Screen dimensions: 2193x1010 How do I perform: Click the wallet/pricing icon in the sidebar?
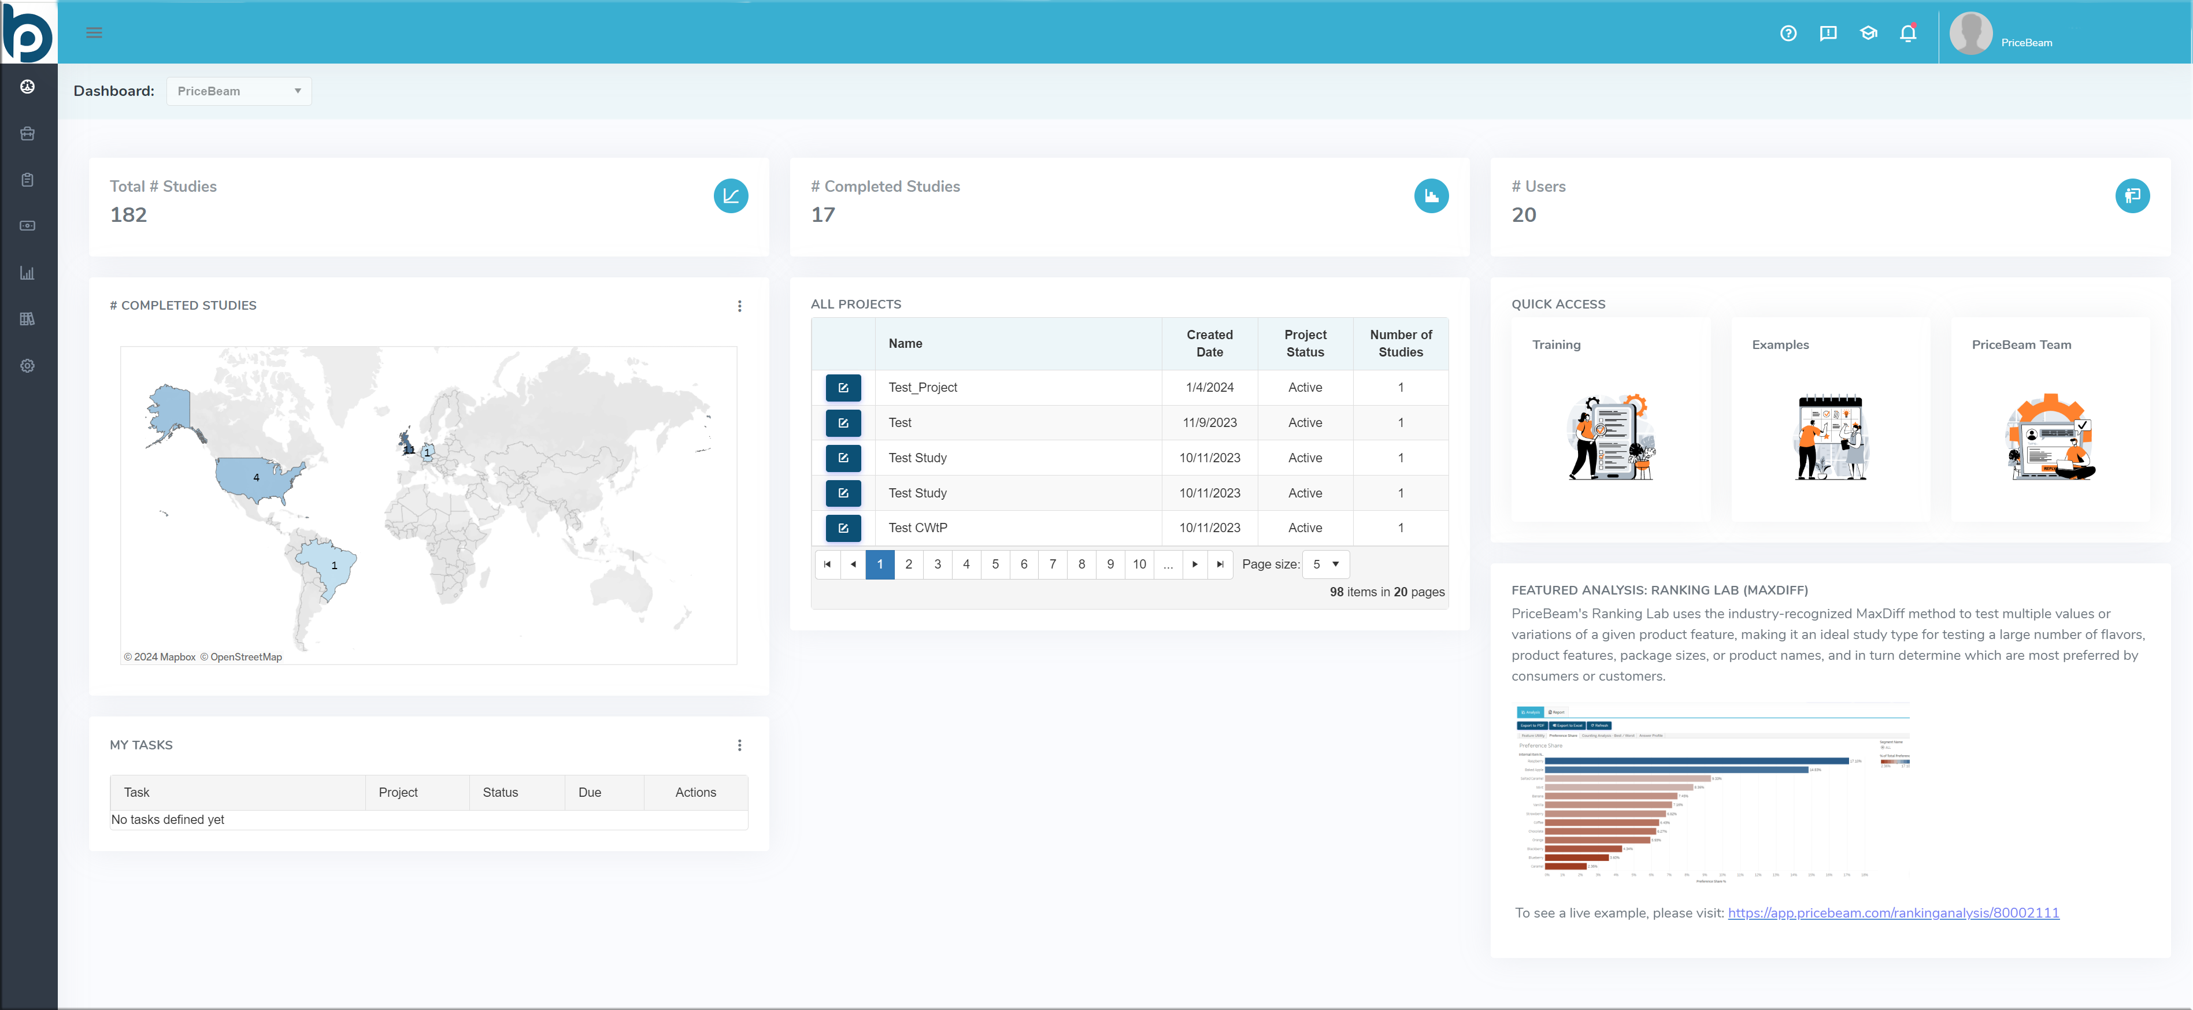click(x=27, y=225)
